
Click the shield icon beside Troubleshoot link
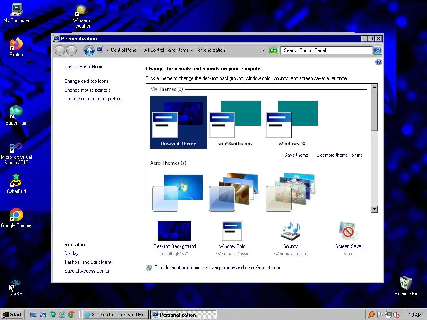coord(149,268)
